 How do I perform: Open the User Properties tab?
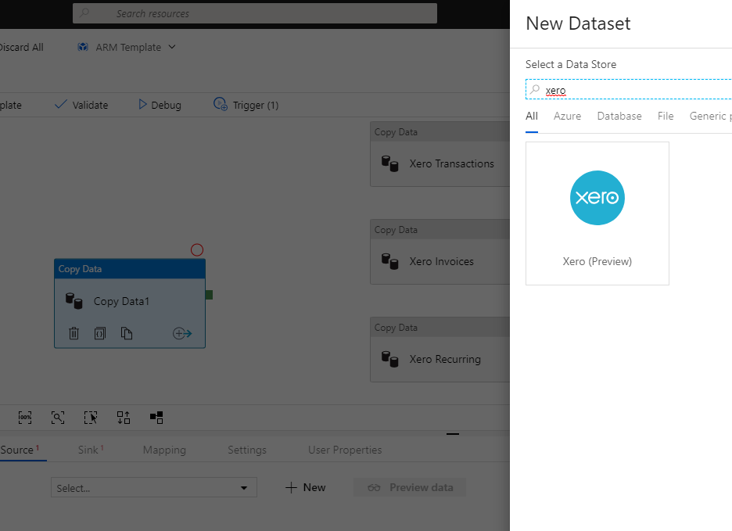345,450
